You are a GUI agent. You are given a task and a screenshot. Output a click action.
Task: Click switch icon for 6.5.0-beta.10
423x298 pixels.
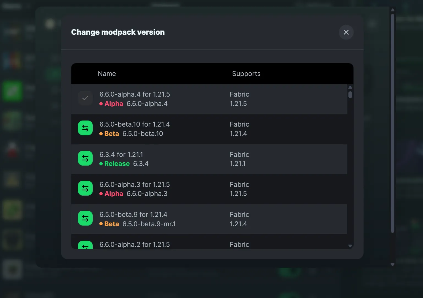coord(85,128)
